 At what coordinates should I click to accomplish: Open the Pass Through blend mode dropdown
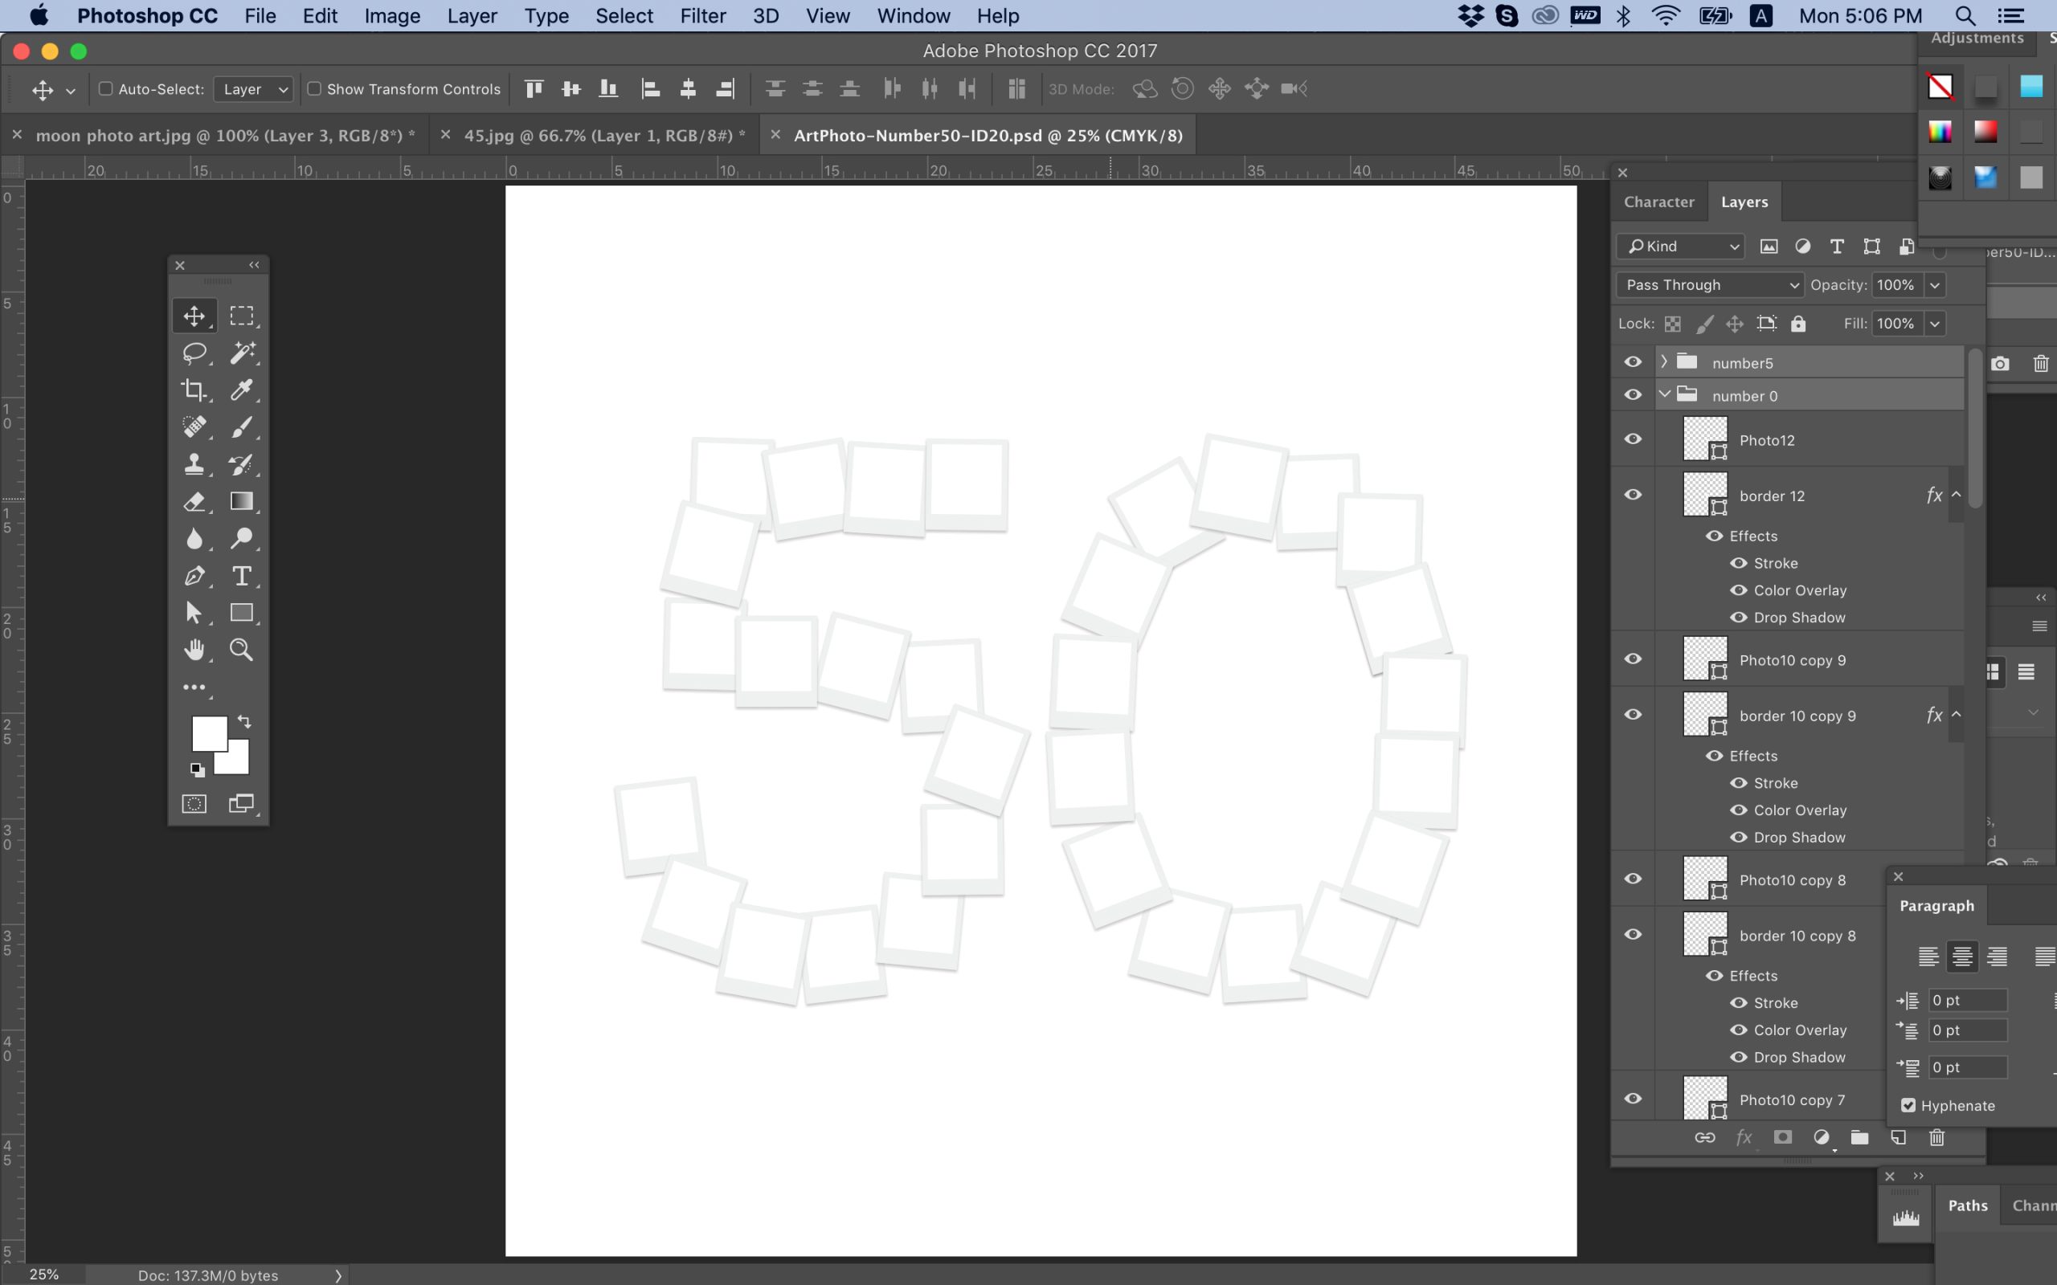pyautogui.click(x=1709, y=284)
